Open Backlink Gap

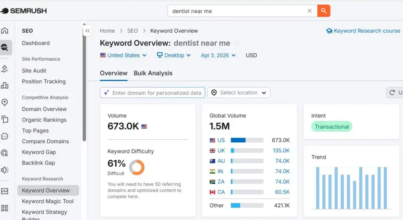pyautogui.click(x=38, y=163)
